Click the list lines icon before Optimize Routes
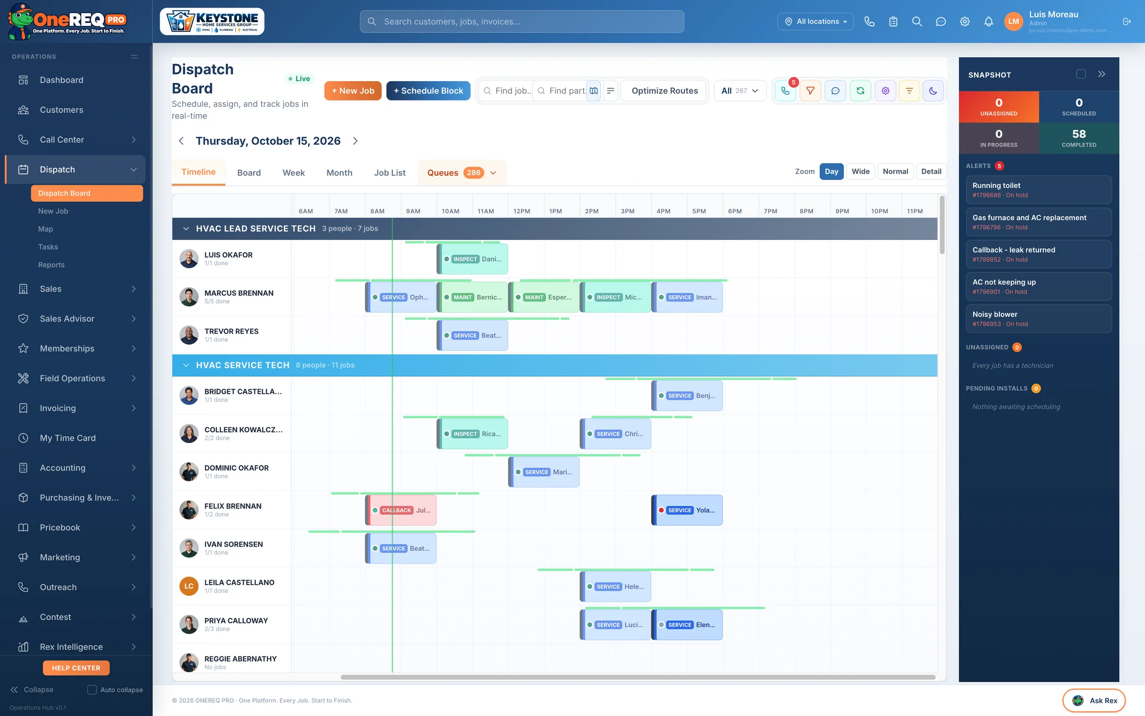 [x=611, y=91]
